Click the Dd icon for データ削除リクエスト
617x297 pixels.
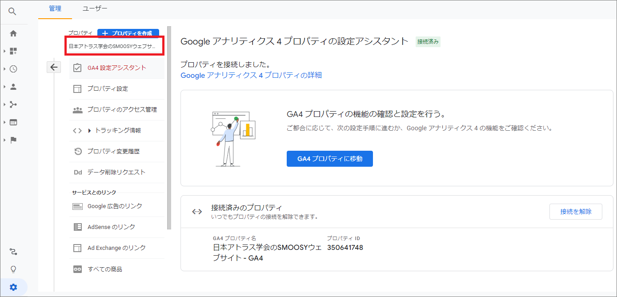77,173
